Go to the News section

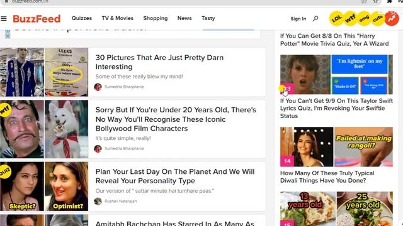184,18
